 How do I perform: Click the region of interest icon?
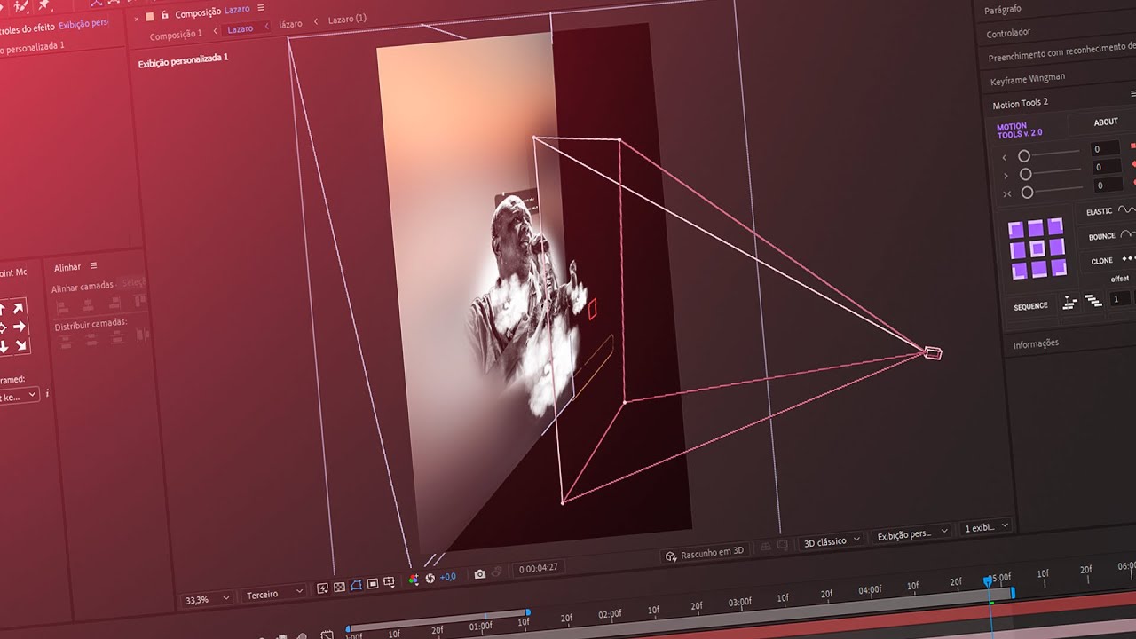[x=373, y=584]
